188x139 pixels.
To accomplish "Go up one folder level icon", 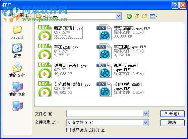I will pos(137,16).
